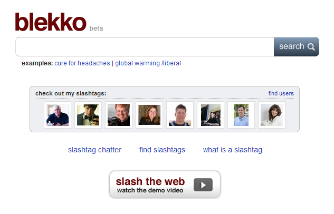Open 'global warming /liberal' example link
The image size is (334, 214).
[148, 63]
